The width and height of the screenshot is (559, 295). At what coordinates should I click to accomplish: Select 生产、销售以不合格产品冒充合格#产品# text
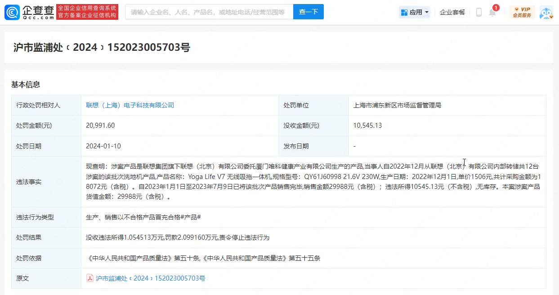click(x=143, y=217)
